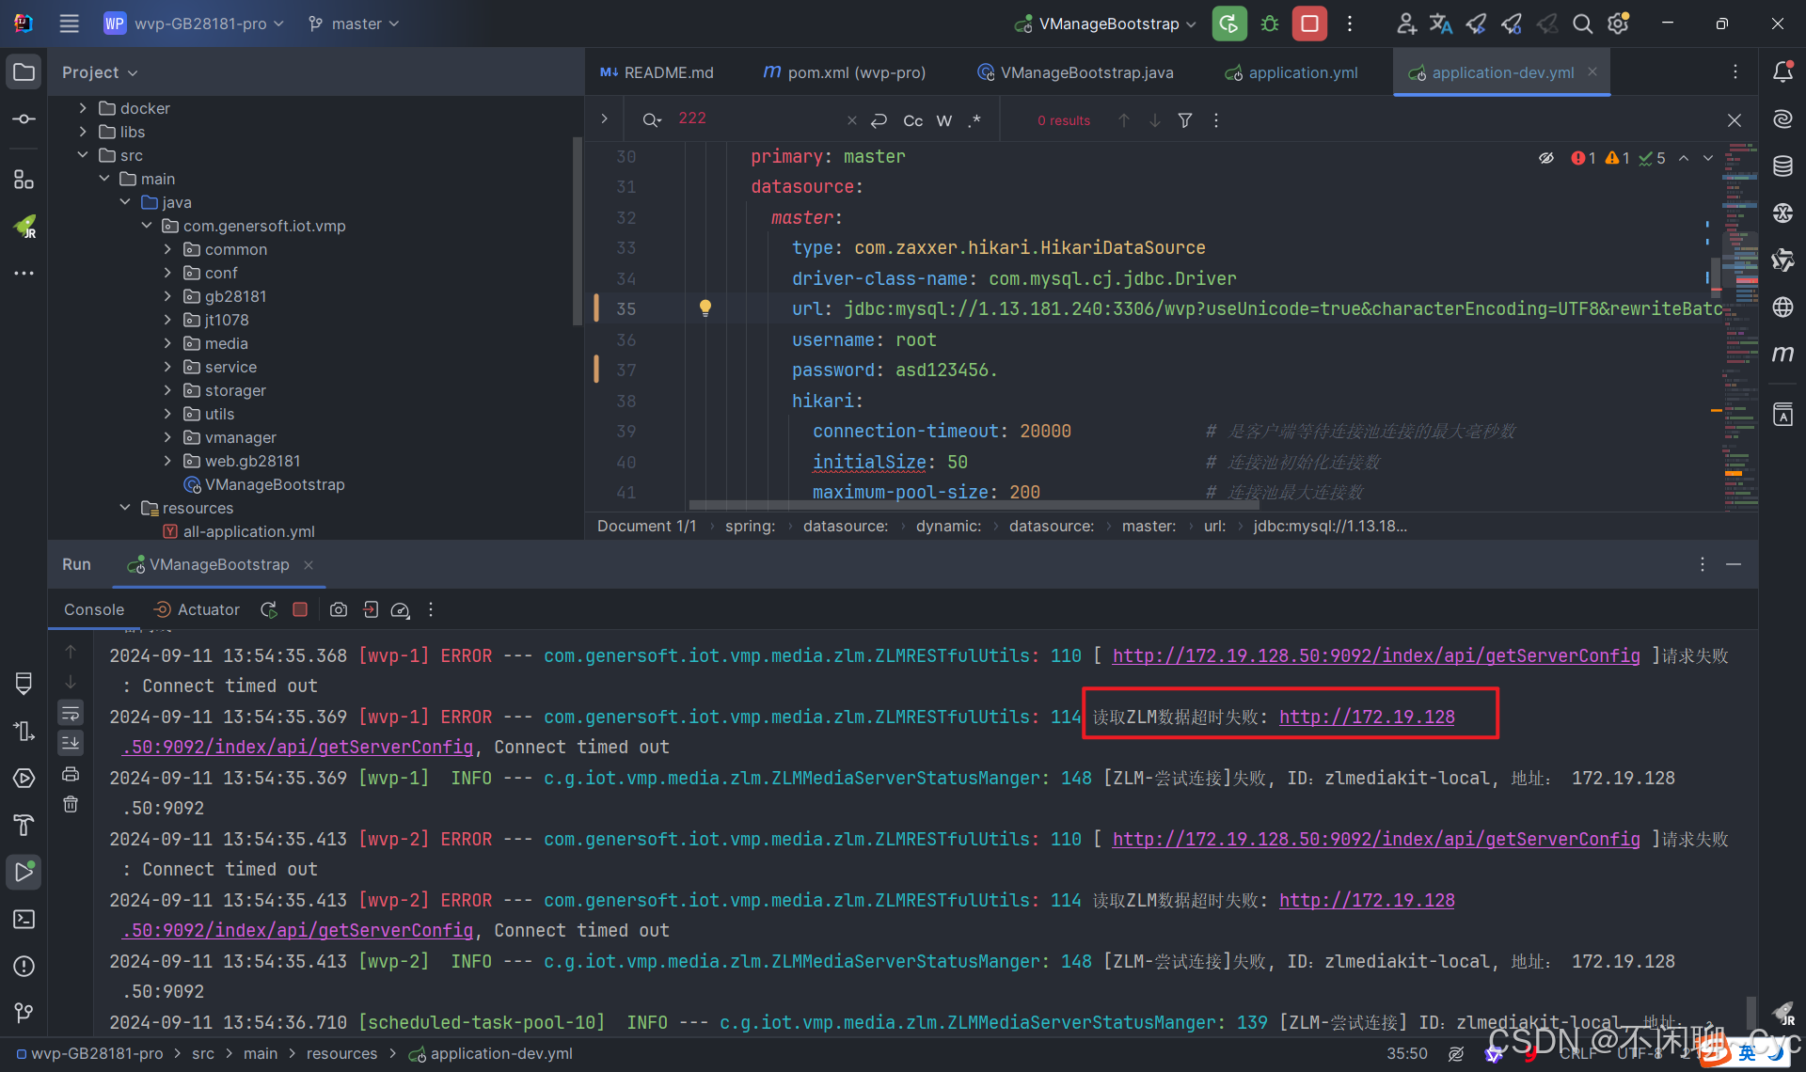The image size is (1806, 1072).
Task: Enable whole words W search option
Action: [944, 120]
